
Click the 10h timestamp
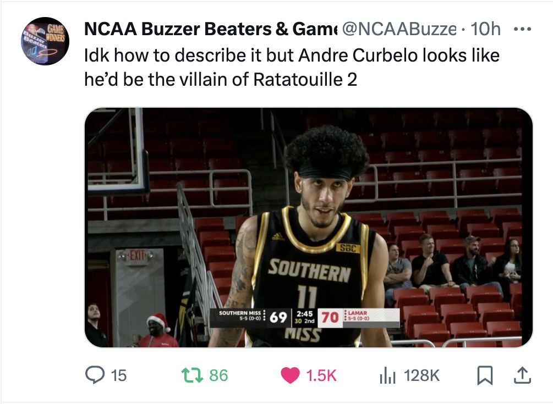486,29
